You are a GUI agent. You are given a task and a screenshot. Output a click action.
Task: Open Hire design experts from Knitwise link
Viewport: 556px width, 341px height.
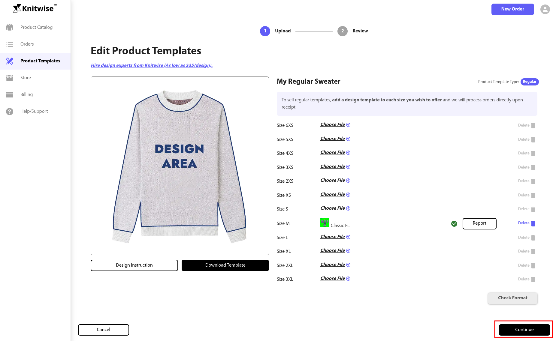coord(152,65)
